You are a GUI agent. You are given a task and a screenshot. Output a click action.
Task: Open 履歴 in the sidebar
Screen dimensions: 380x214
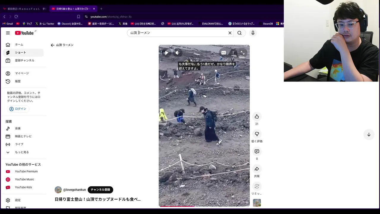(23, 81)
